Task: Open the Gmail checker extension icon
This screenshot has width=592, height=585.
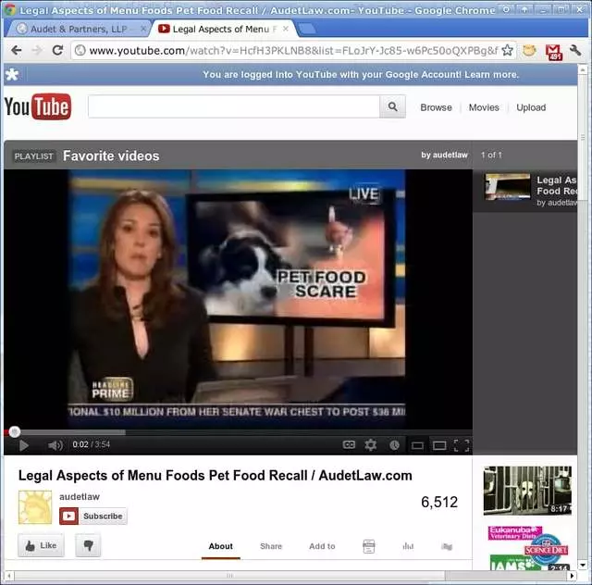Action: click(x=553, y=52)
